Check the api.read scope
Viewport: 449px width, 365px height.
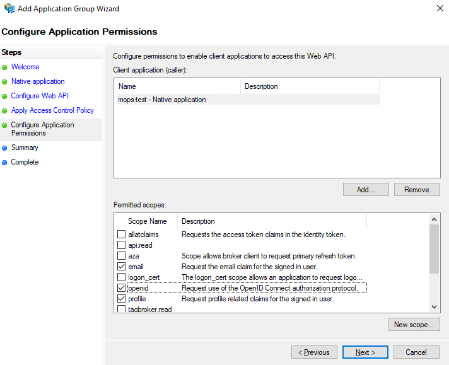122,245
